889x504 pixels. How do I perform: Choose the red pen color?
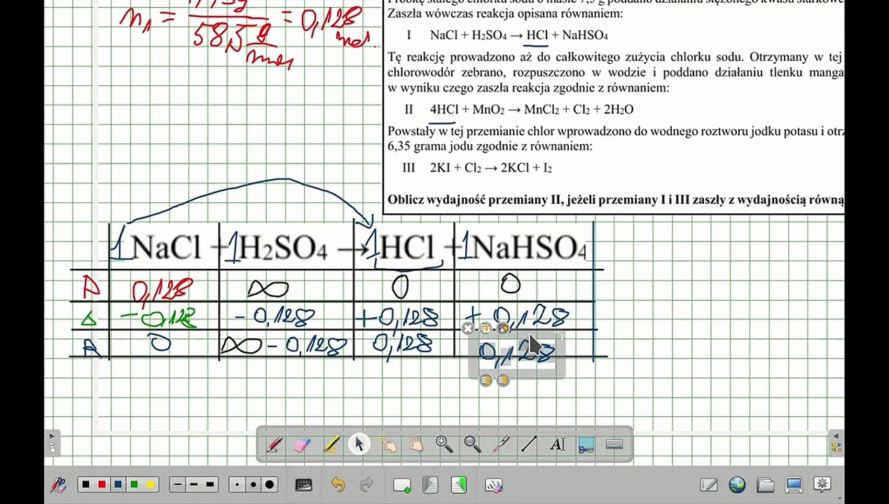tap(102, 484)
